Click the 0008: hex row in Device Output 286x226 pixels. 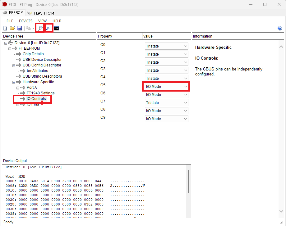(75, 186)
